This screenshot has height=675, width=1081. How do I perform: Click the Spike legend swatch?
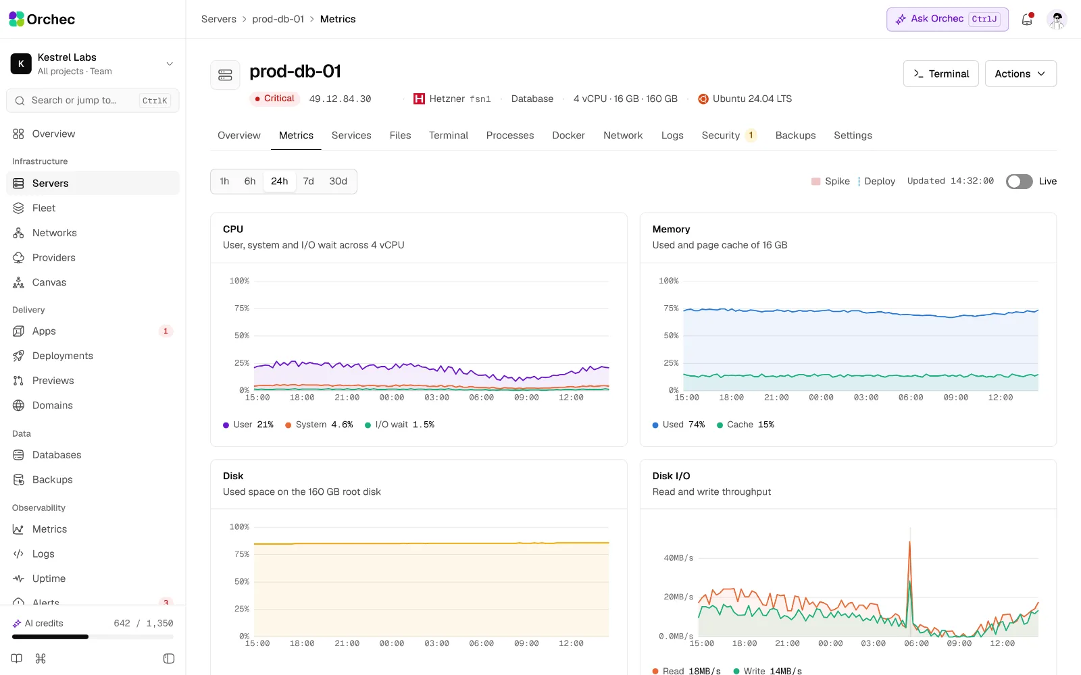point(815,182)
